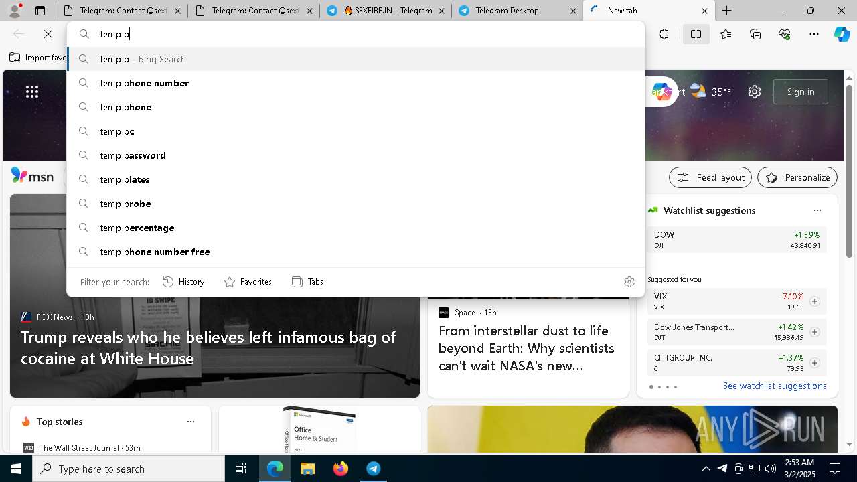The height and width of the screenshot is (482, 857).
Task: Add VIX to watchlist
Action: click(x=814, y=301)
